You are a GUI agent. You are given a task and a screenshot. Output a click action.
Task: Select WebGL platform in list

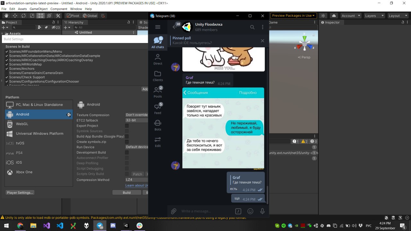click(39, 124)
